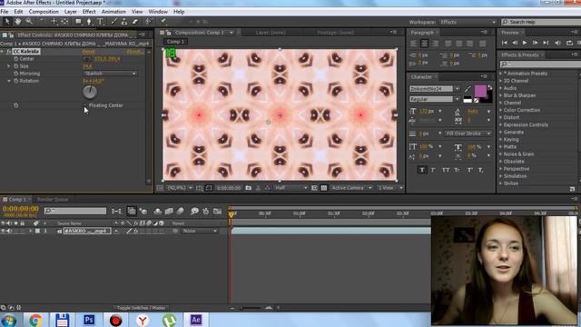Open the Effect menu
The height and width of the screenshot is (327, 581).
coord(89,12)
